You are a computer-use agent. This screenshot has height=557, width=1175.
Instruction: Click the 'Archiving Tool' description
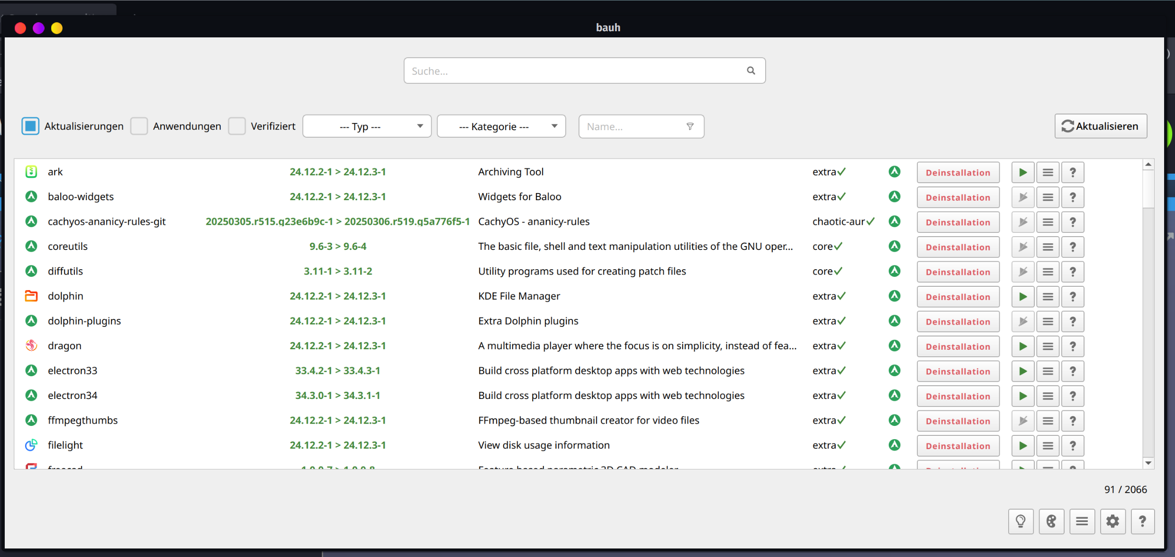click(511, 172)
